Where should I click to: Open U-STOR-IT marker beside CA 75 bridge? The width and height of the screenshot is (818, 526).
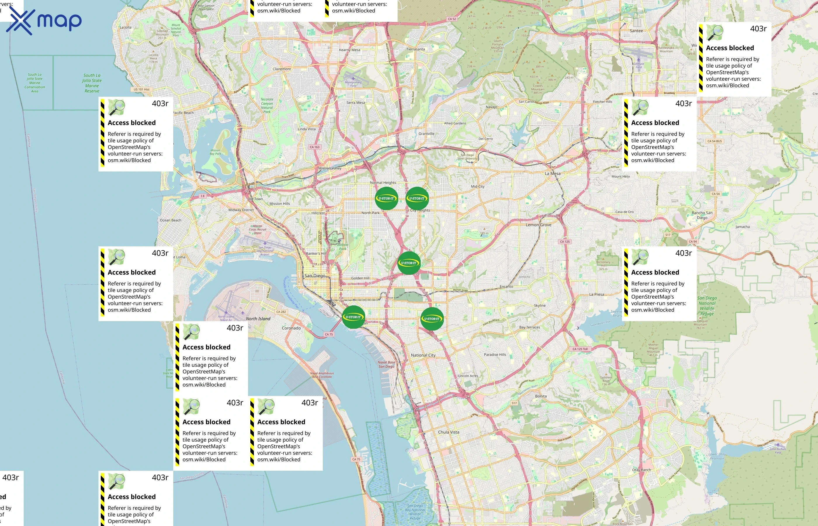353,317
